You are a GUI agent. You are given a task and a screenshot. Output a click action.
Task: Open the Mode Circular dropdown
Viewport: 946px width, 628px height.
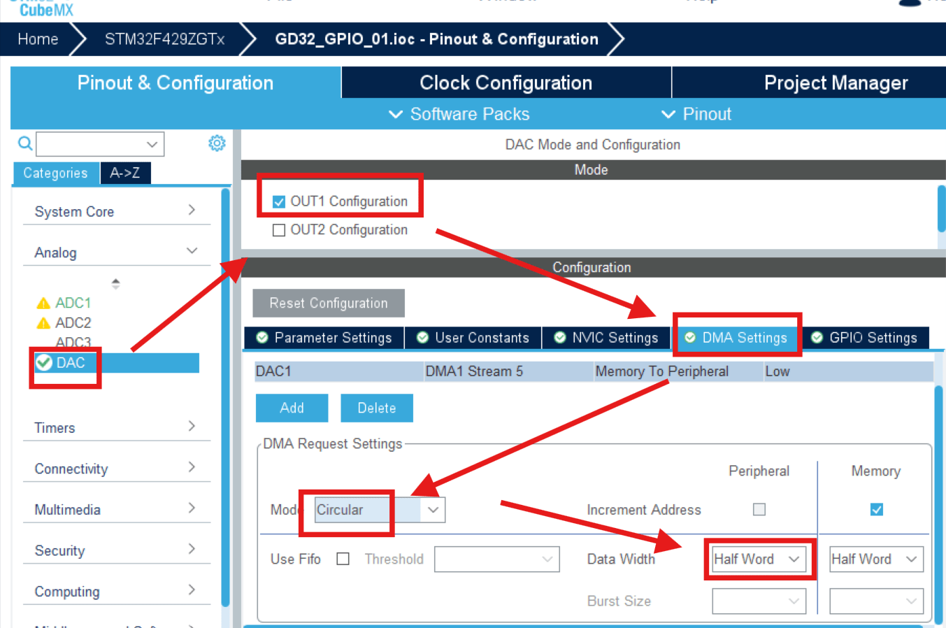click(x=379, y=510)
